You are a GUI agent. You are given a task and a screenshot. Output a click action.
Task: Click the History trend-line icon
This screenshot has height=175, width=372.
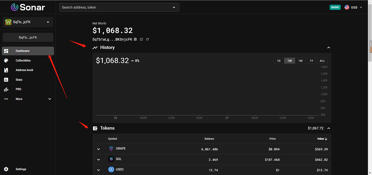click(x=95, y=48)
